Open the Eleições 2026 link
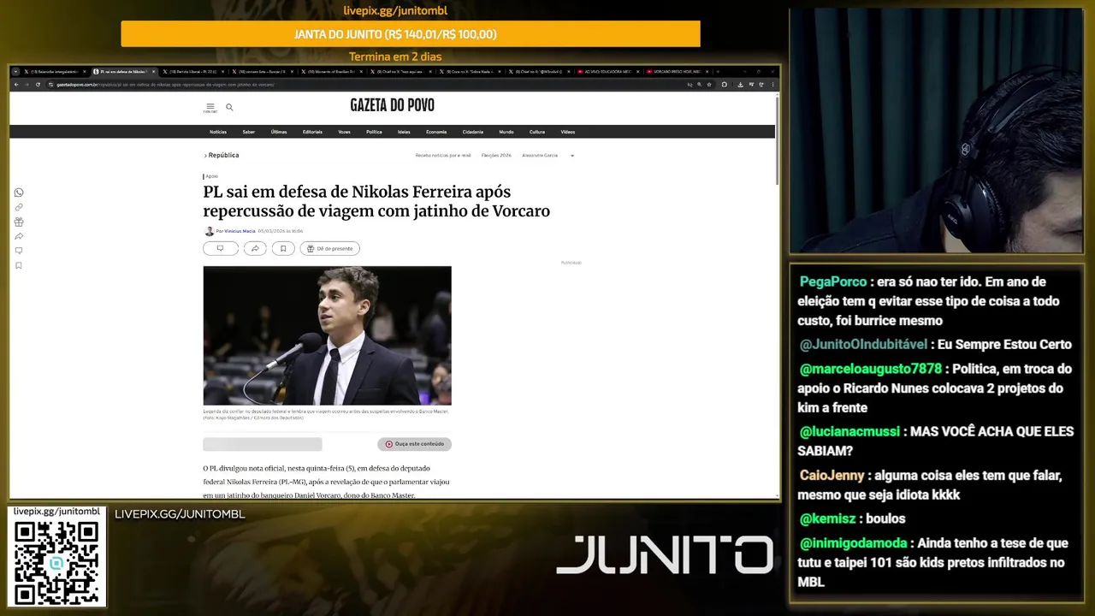 click(496, 156)
